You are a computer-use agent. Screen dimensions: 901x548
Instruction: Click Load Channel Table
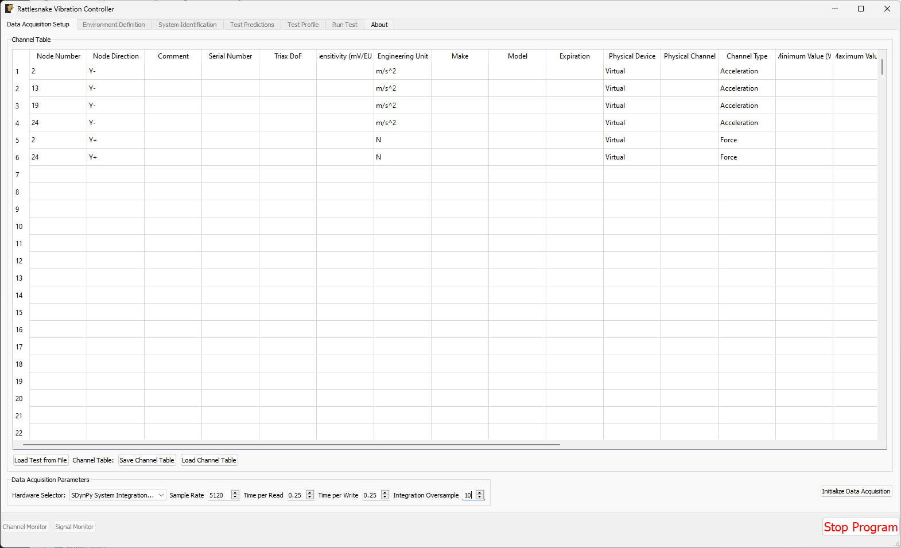pyautogui.click(x=209, y=460)
